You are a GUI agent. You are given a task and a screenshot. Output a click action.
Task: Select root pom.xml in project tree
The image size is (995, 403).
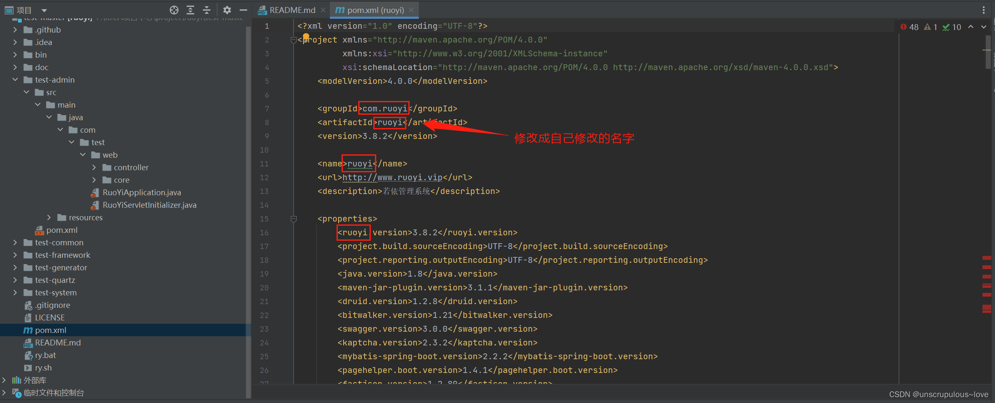pos(51,330)
